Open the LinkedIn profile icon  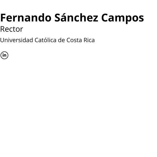click(4, 55)
